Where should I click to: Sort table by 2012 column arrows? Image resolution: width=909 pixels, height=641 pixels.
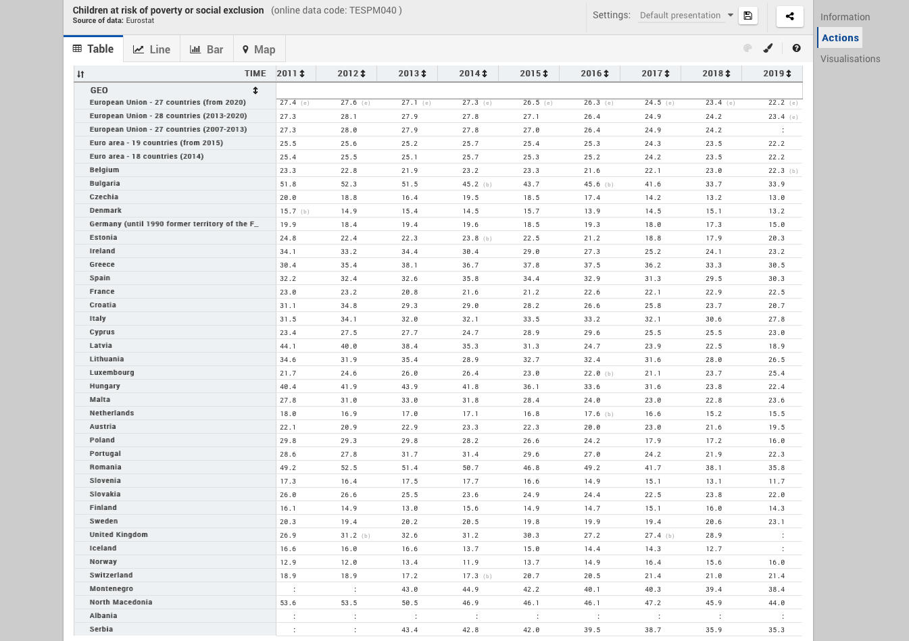pyautogui.click(x=363, y=74)
